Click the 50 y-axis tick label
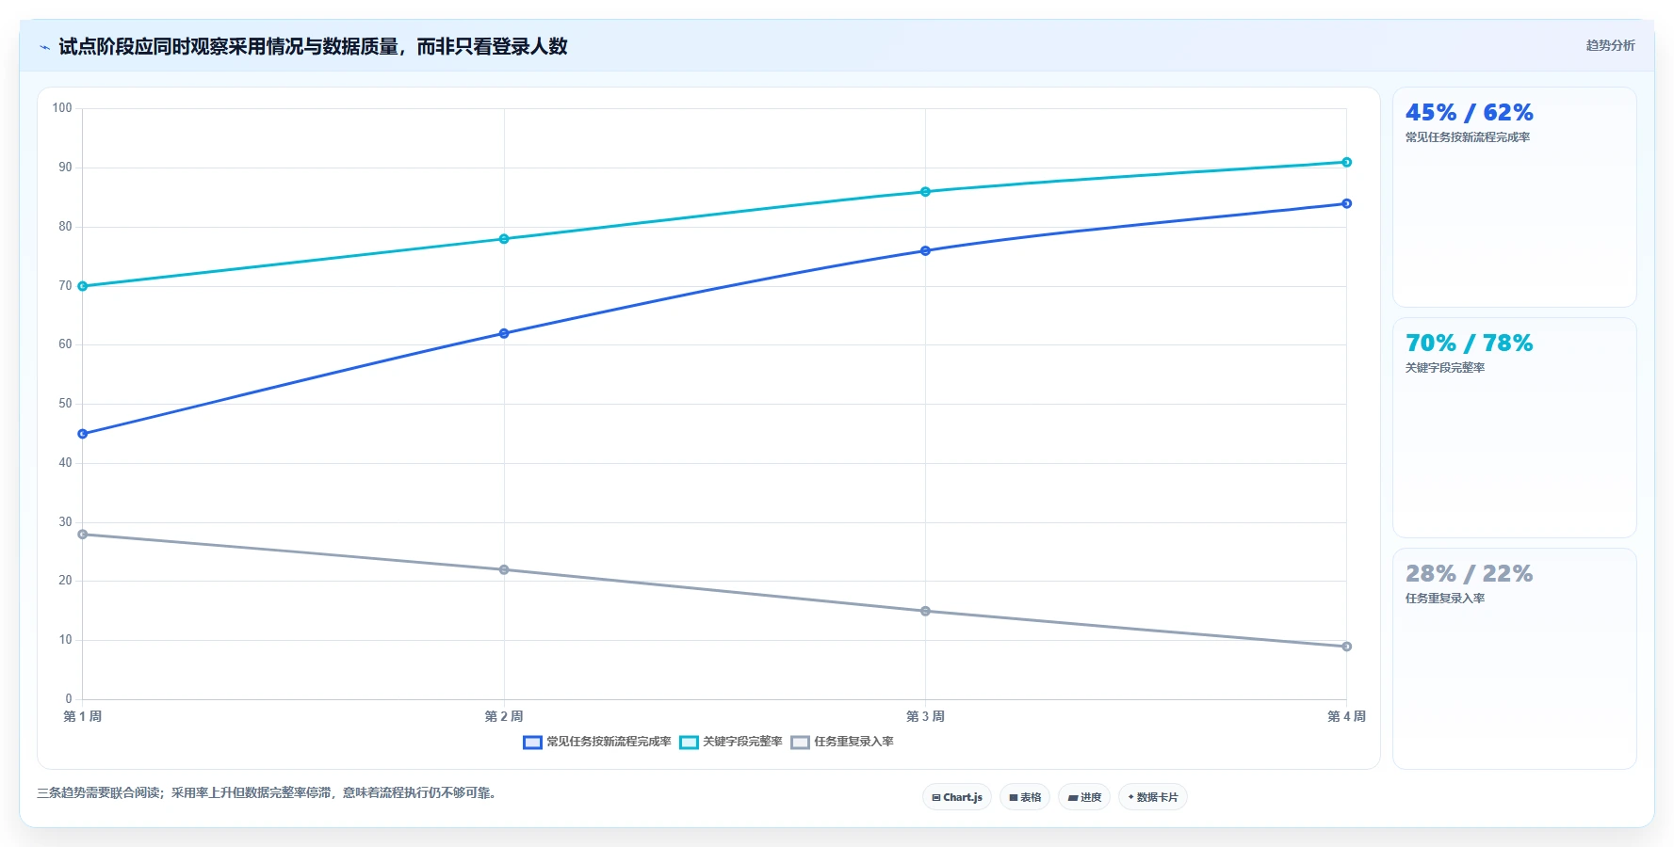The height and width of the screenshot is (847, 1674). 65,404
